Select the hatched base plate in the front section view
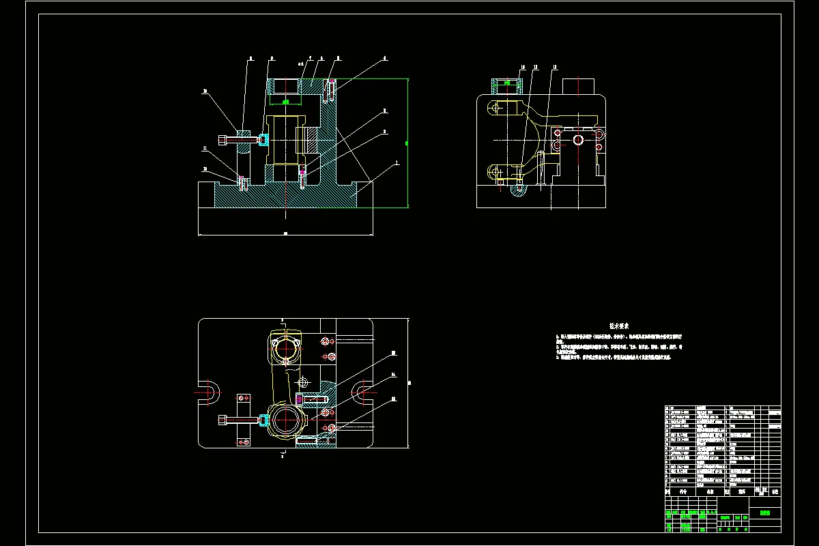This screenshot has height=546, width=819. pos(286,195)
